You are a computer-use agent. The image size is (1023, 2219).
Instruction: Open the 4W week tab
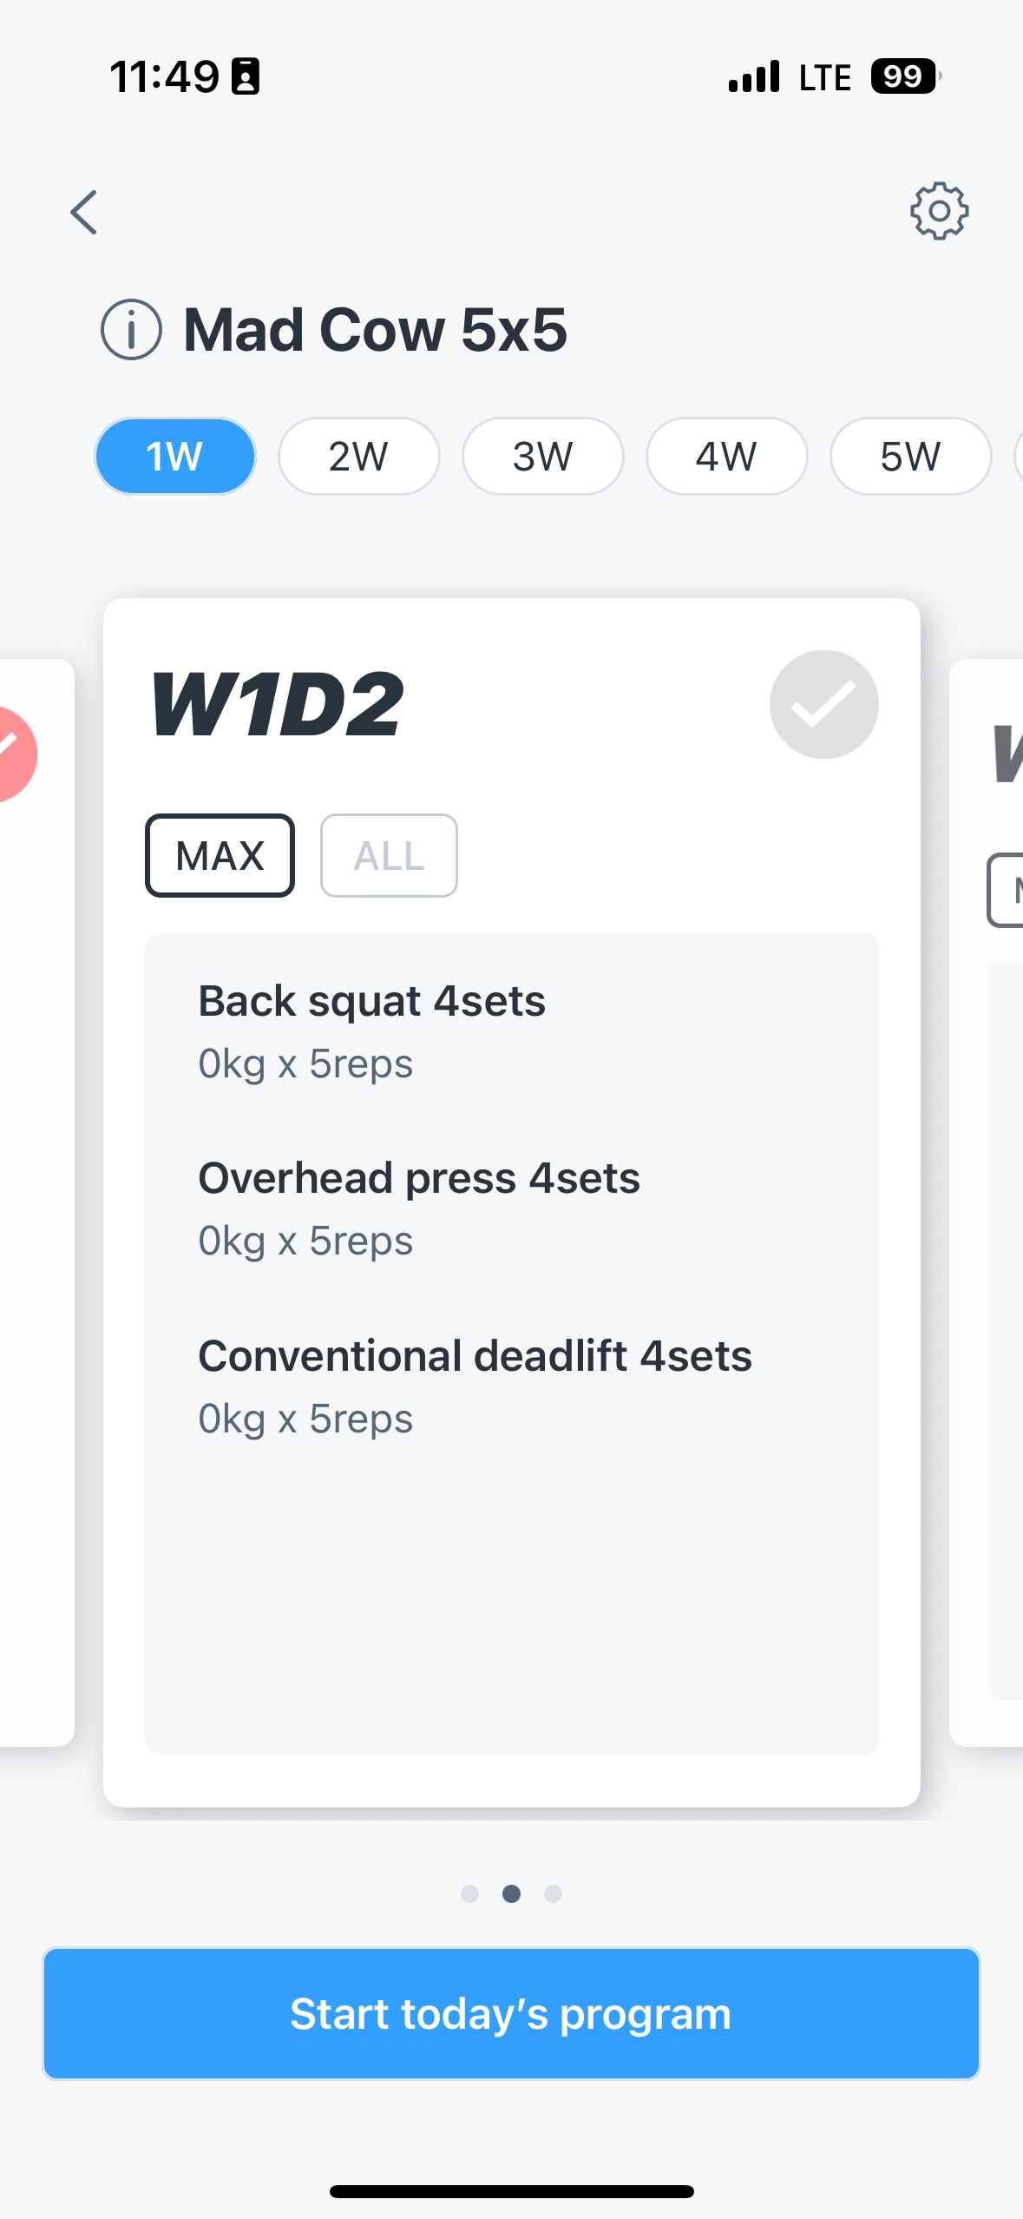726,457
